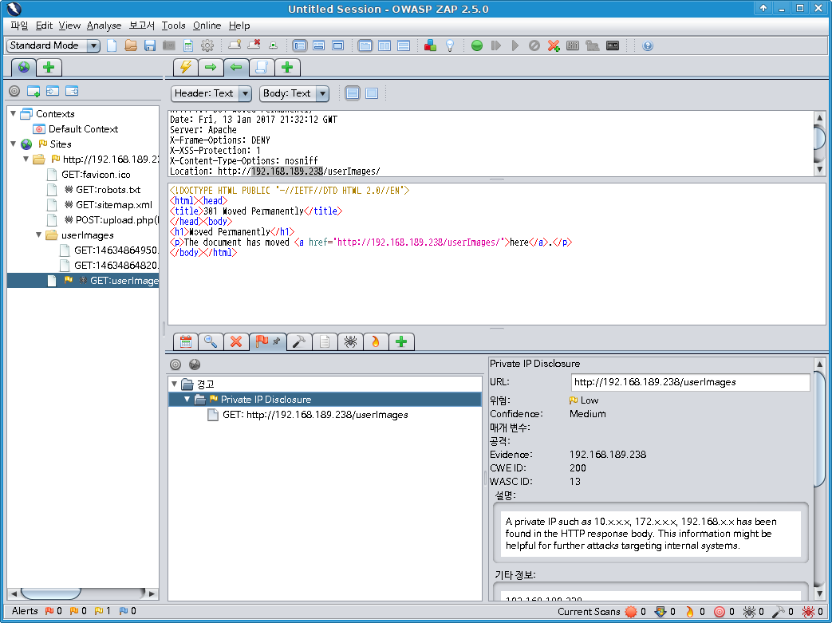
Task: Click the export context icon in Sites toolbar
Action: [72, 91]
